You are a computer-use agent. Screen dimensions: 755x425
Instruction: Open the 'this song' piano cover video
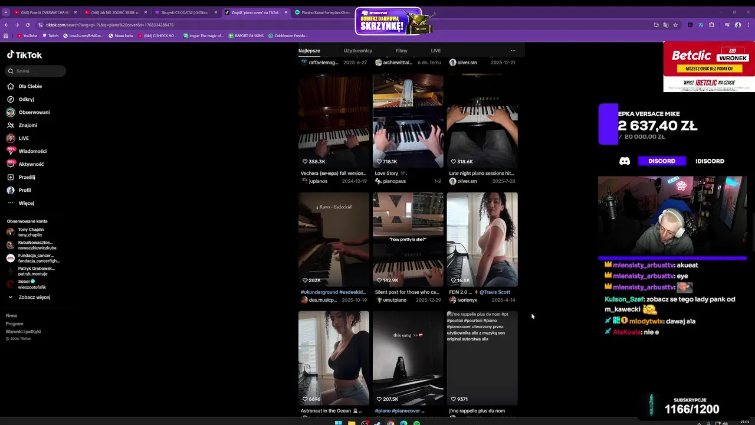(x=408, y=358)
